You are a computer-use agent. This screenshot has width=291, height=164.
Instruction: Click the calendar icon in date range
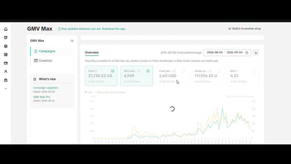tap(247, 53)
